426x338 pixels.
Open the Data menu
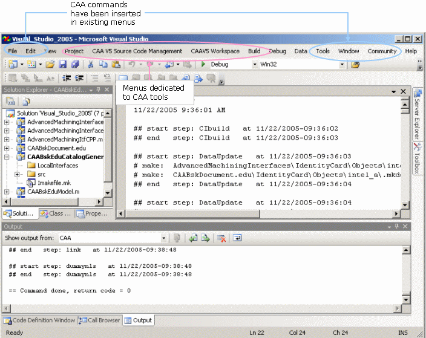[301, 51]
